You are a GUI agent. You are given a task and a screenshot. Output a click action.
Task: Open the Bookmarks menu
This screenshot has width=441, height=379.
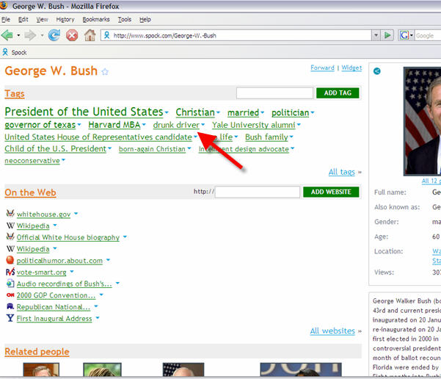(96, 19)
